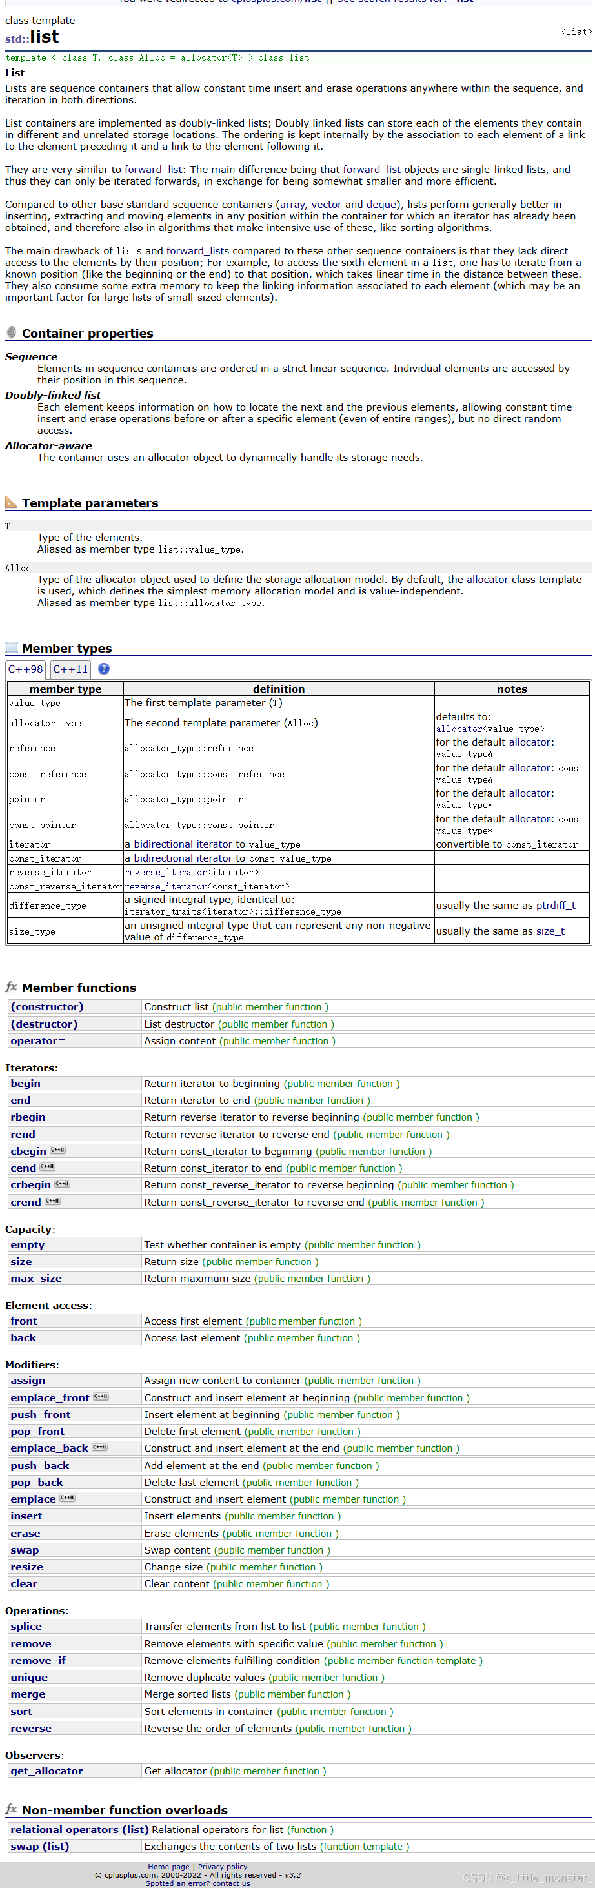Open relational operators (list) link

tap(80, 1829)
